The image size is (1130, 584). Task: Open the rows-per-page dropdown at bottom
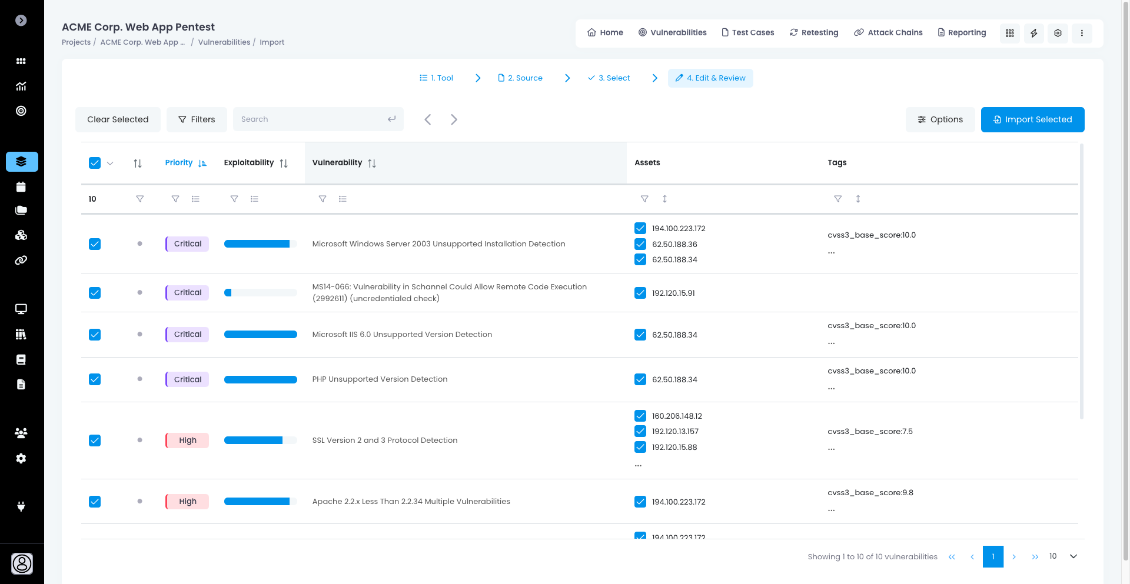(1073, 556)
